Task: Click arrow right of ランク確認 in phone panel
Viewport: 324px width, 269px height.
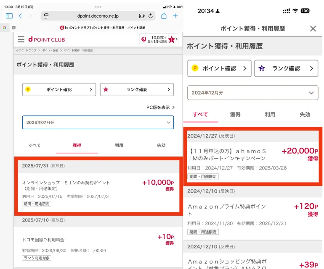Action: [312, 68]
